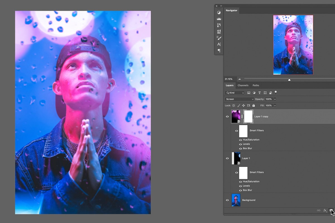Click the Navigator zoom slider handle

point(289,80)
